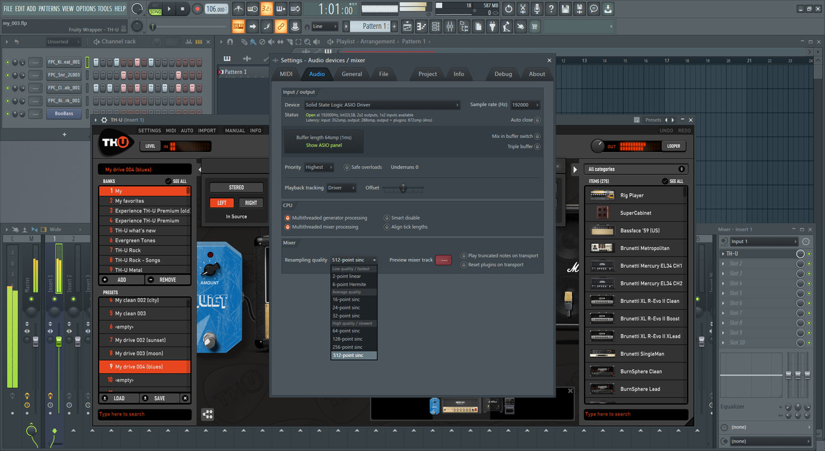825x451 pixels.
Task: Enable Reset plugins on transport
Action: click(492, 265)
